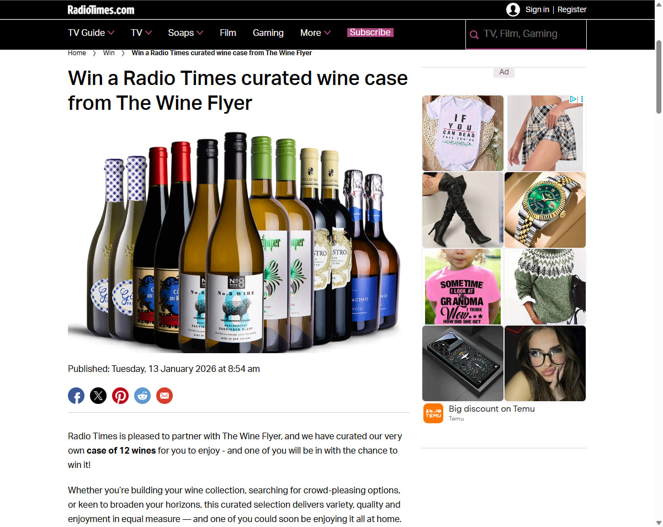This screenshot has width=663, height=527.
Task: Share article on Facebook icon
Action: 76,396
